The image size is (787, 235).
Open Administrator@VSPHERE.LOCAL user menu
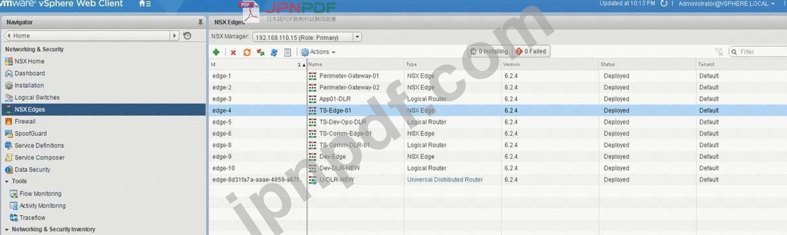click(x=726, y=4)
